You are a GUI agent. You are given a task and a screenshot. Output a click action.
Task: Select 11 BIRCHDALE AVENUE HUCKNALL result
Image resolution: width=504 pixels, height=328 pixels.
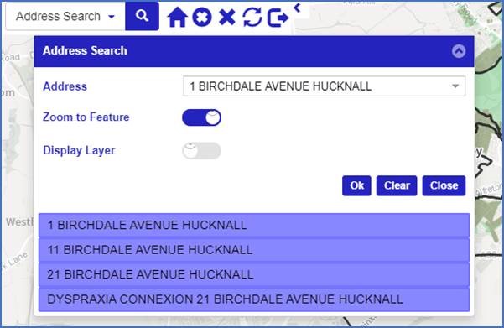click(254, 250)
